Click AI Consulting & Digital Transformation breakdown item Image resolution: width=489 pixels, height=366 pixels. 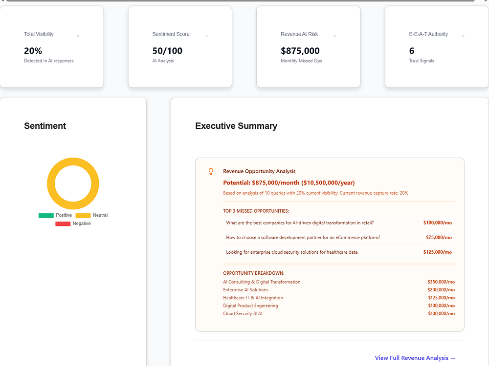click(x=262, y=282)
